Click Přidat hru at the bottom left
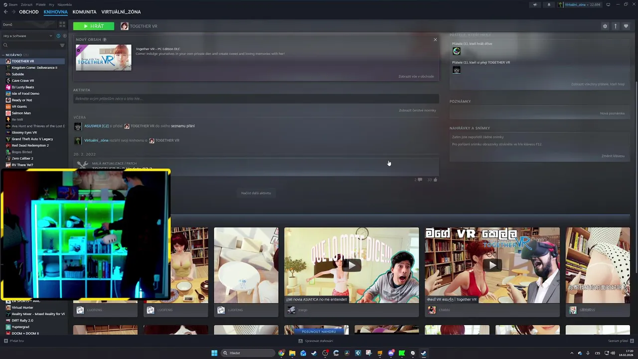 point(14,341)
